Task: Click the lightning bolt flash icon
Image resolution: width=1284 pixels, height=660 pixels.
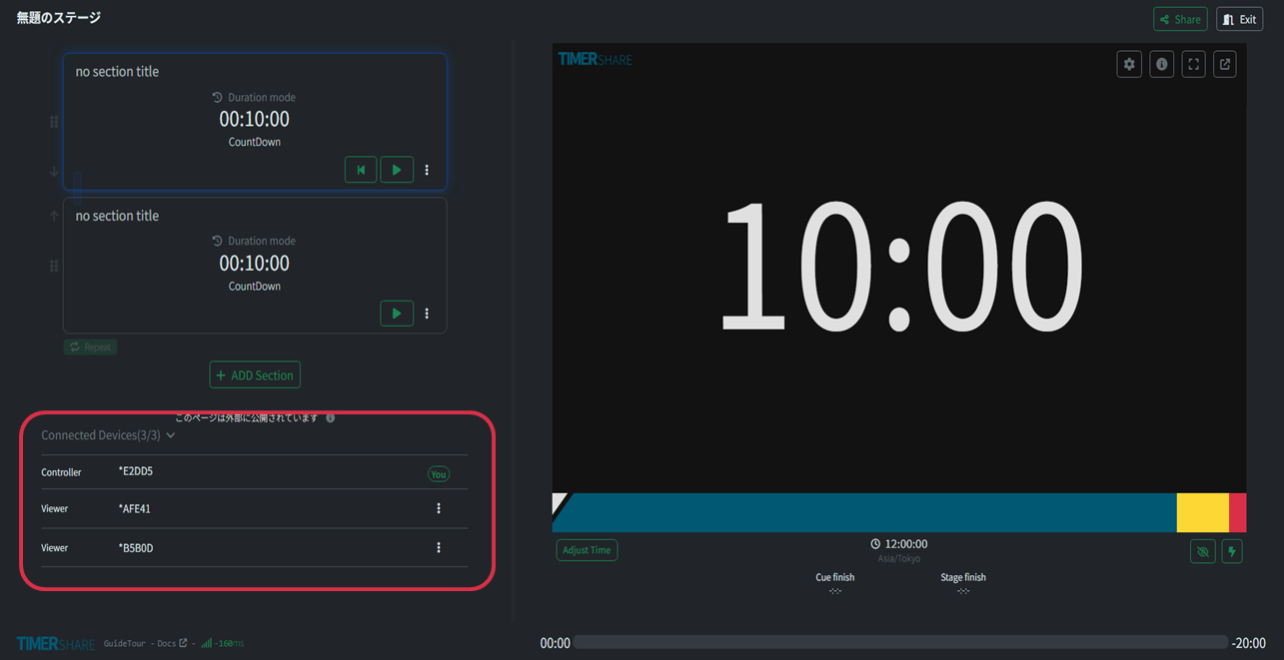Action: click(x=1232, y=551)
